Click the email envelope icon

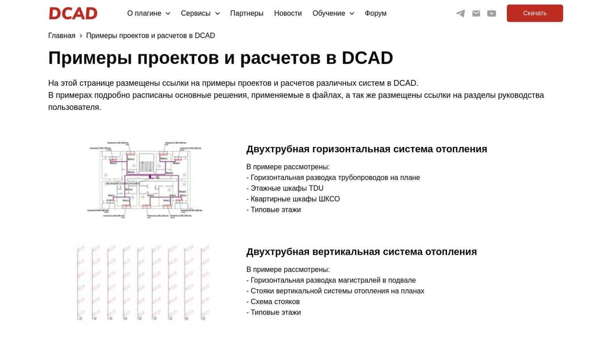(x=476, y=13)
